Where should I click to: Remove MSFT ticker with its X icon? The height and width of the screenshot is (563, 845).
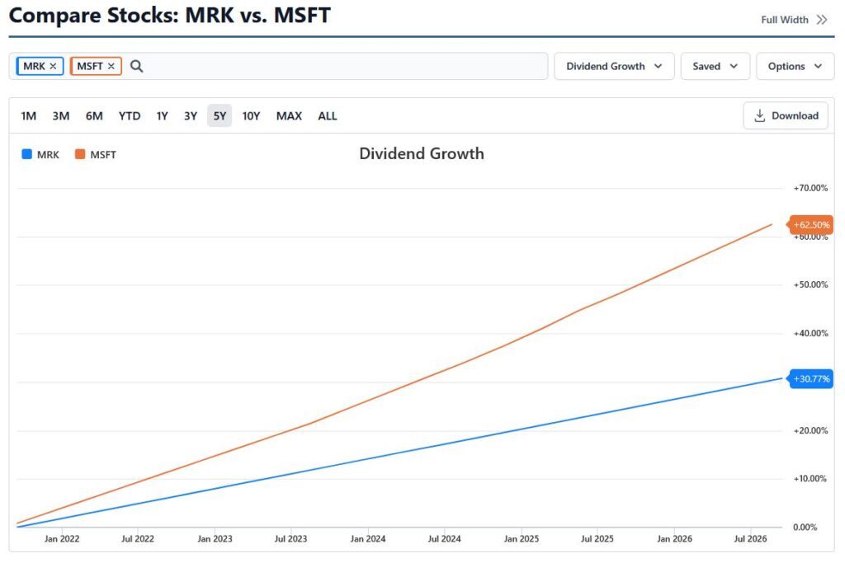click(111, 66)
